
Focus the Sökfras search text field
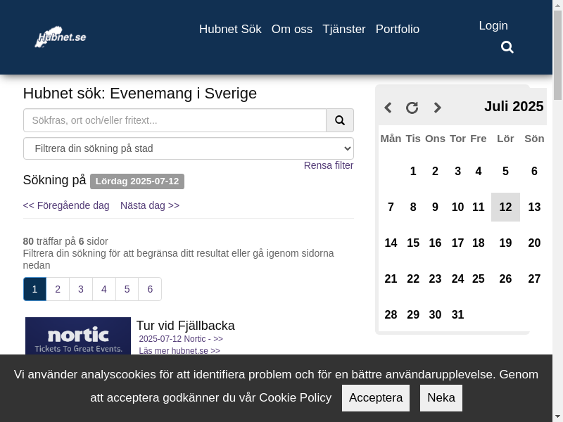click(x=175, y=120)
